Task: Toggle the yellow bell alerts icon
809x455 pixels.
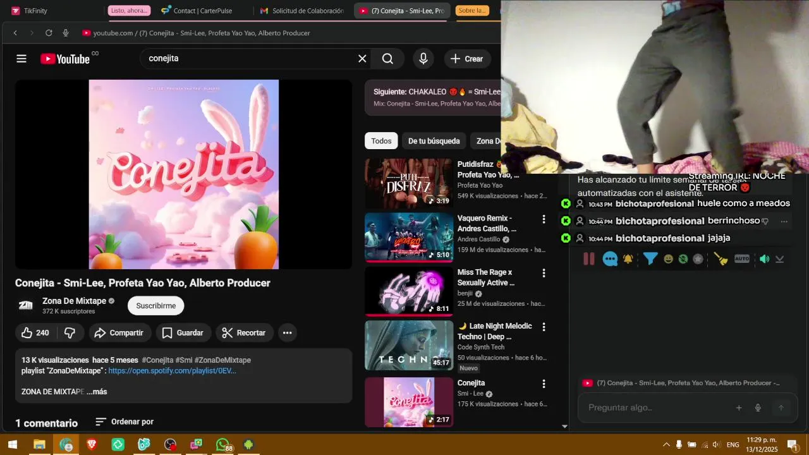Action: 628,259
